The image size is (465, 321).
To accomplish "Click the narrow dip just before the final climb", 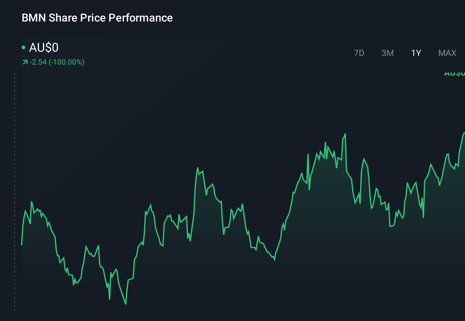I will pyautogui.click(x=423, y=217).
